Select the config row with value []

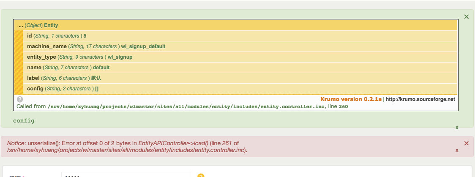tap(240, 89)
